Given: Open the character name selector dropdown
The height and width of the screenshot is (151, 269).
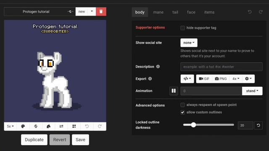Looking at the screenshot, I should pos(70,12).
